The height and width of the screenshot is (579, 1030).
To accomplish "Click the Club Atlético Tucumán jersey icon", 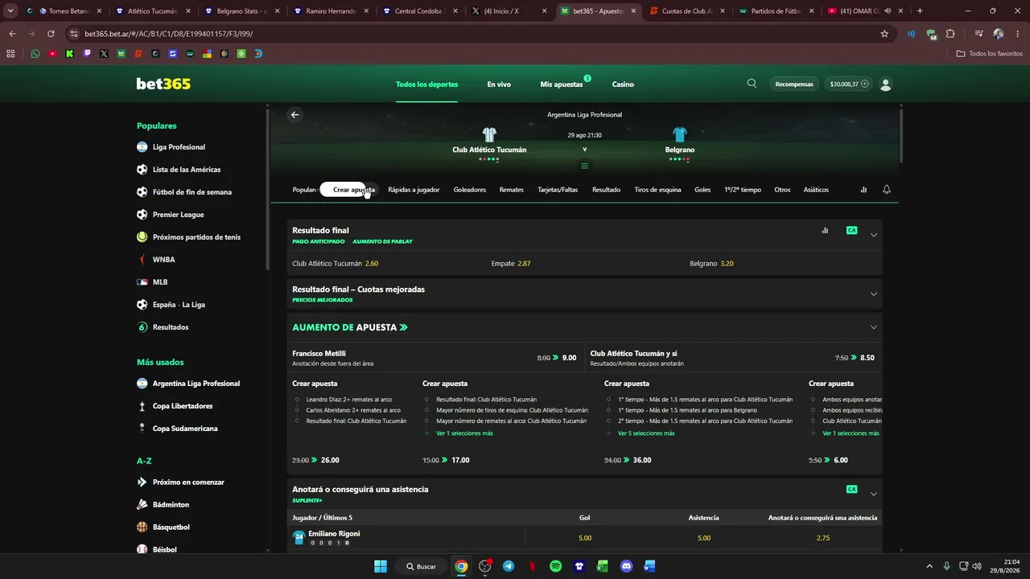I will coord(489,134).
